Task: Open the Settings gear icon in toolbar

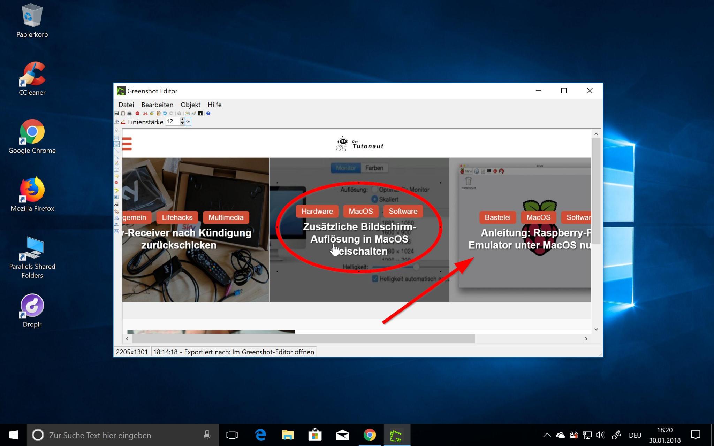Action: point(179,113)
